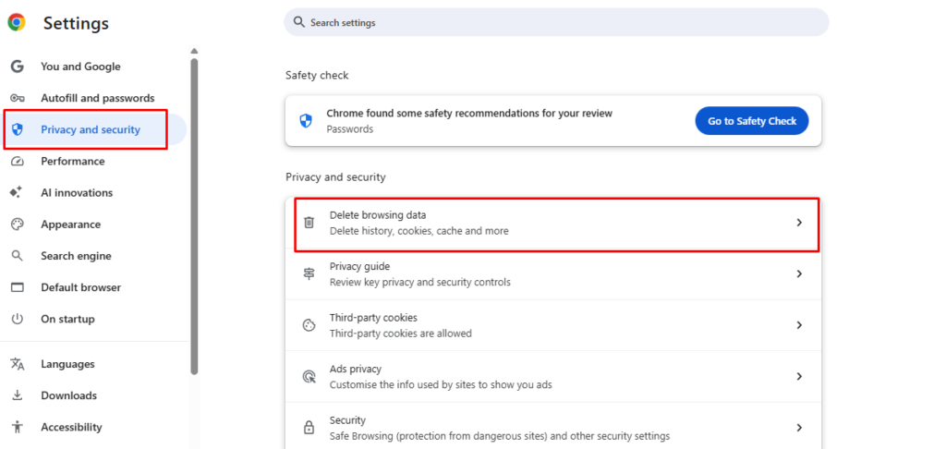Viewport: 946px width, 449px height.
Task: Open Third-party cookies using its arrow
Action: click(799, 325)
